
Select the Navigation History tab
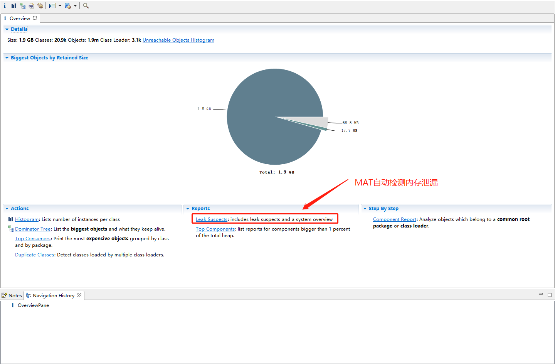coord(53,296)
